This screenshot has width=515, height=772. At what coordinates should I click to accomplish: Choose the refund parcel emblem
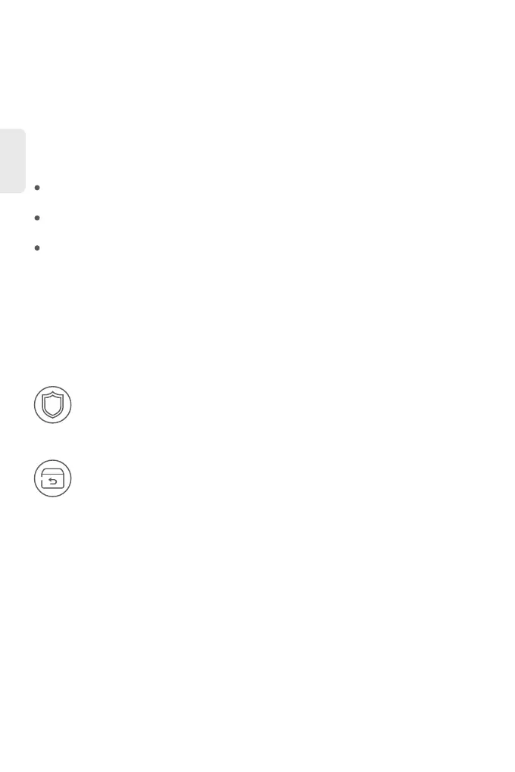point(53,478)
